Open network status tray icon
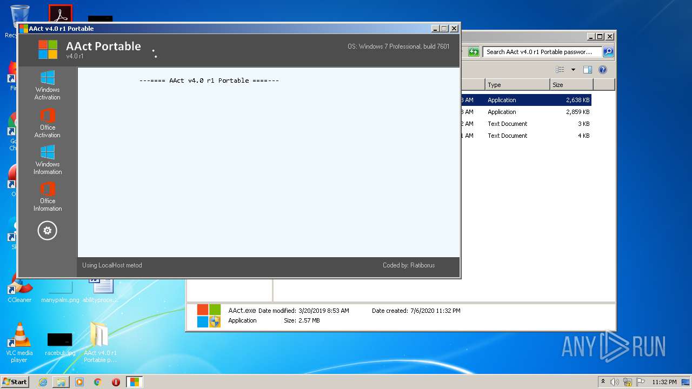 [x=628, y=382]
